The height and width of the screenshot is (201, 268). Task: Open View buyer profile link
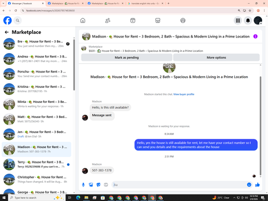tap(184, 94)
